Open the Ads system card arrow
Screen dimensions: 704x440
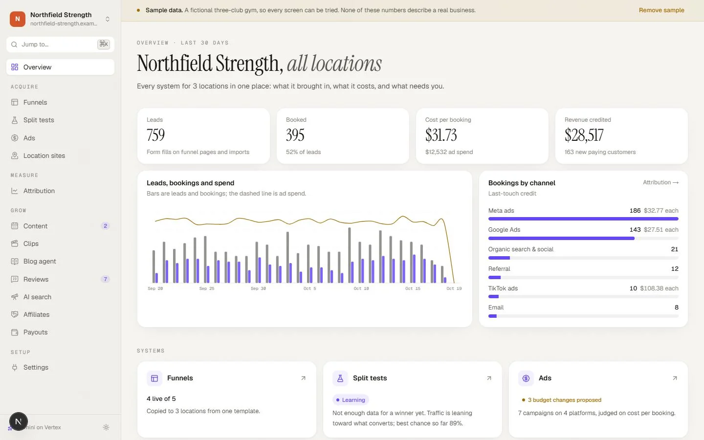(x=675, y=378)
